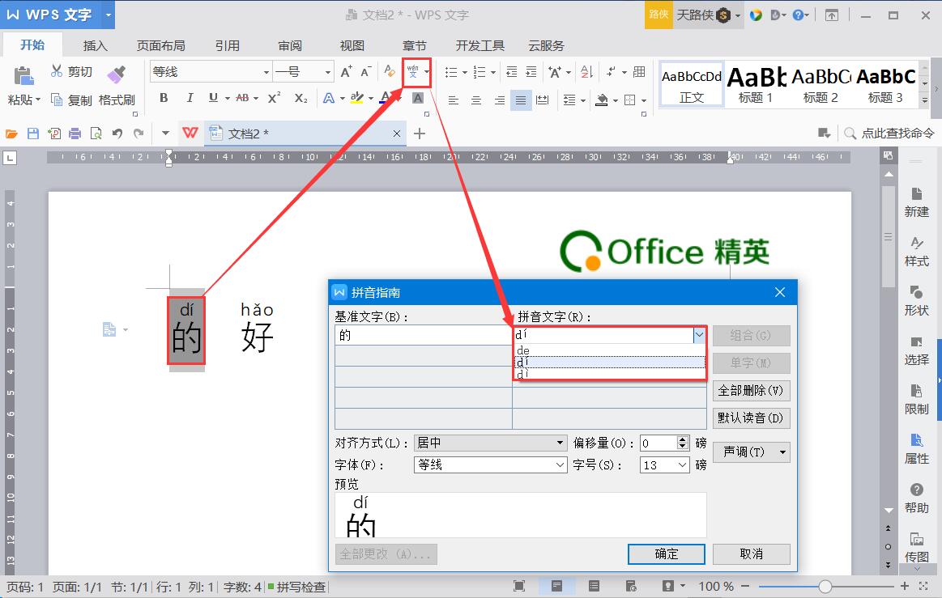Open line spacing dropdown

(x=583, y=100)
